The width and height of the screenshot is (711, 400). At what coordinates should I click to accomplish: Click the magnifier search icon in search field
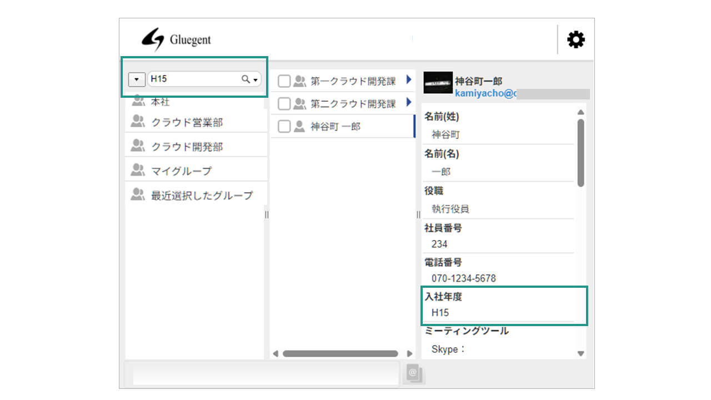244,79
